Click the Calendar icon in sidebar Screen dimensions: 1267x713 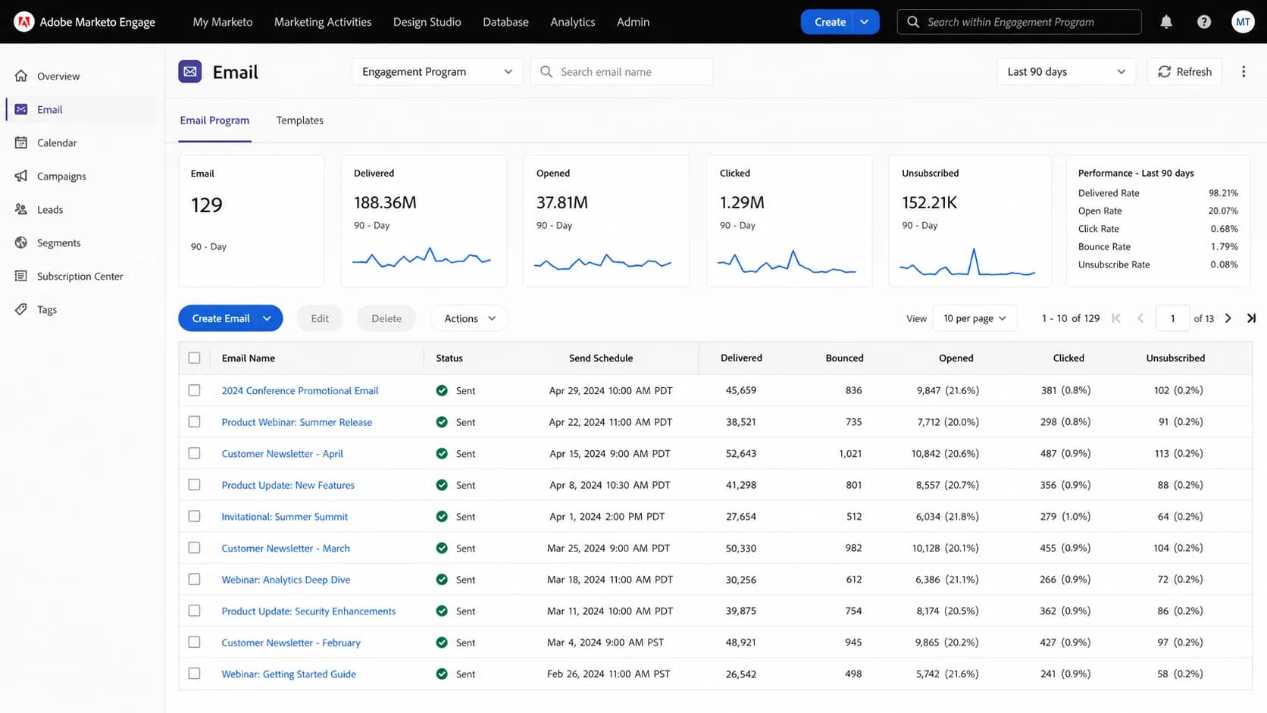21,142
